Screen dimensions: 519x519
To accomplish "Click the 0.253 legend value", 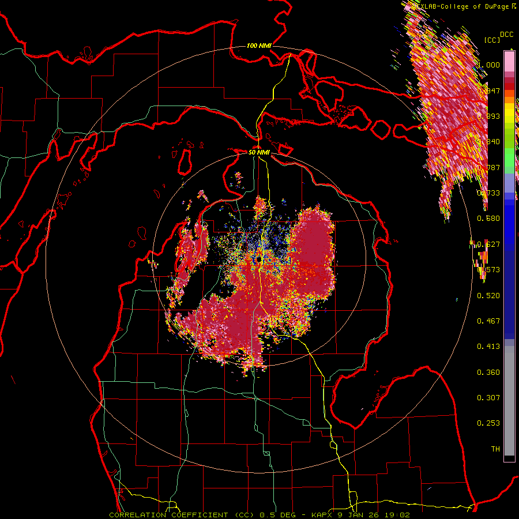I will 488,423.
